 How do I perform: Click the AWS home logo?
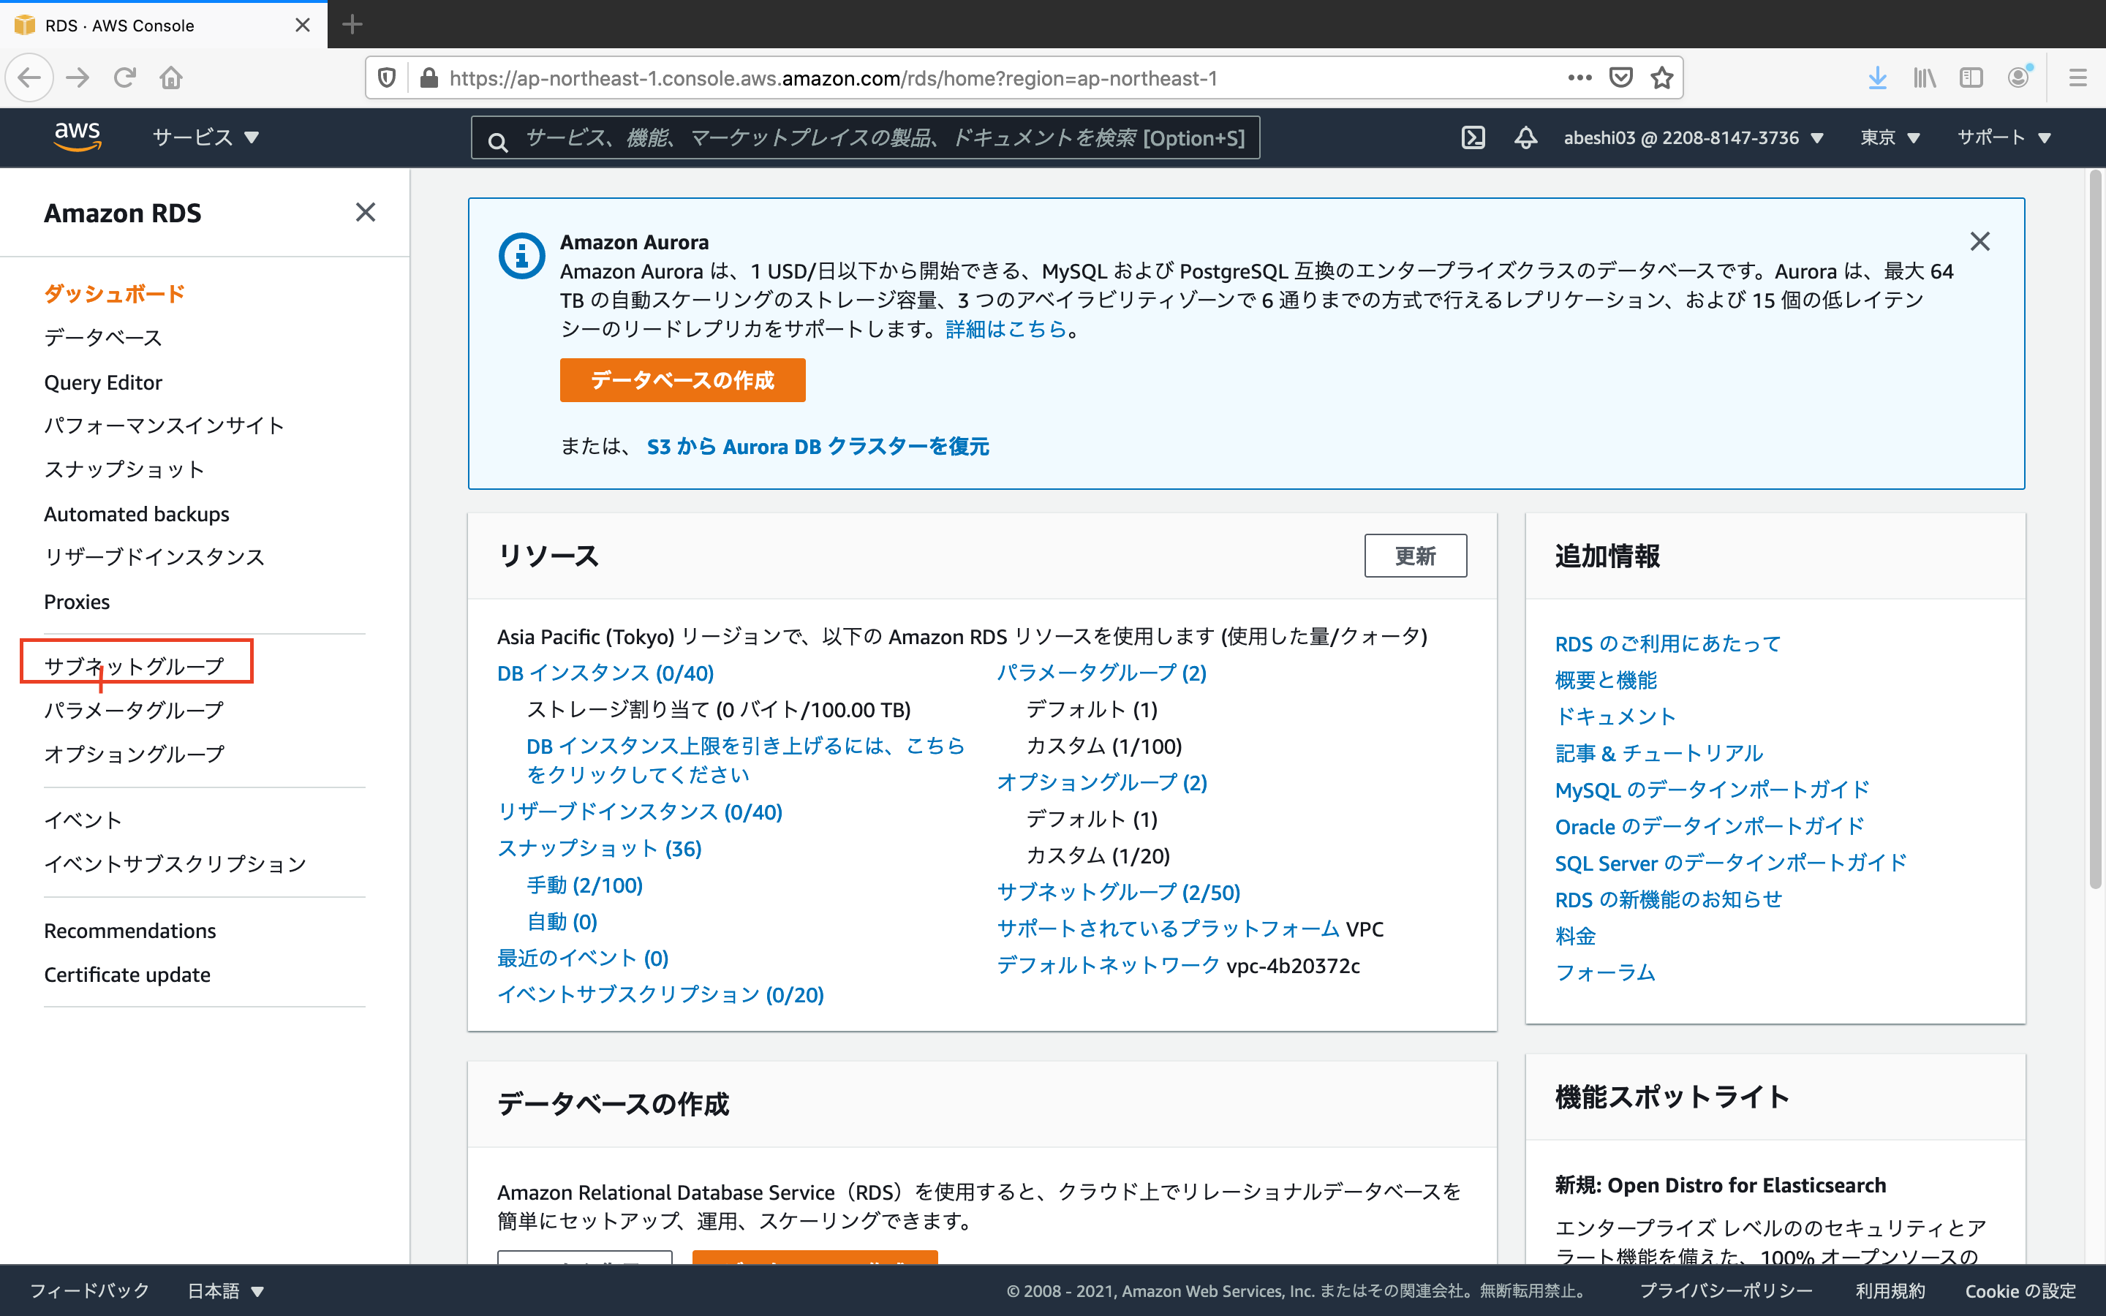(78, 136)
